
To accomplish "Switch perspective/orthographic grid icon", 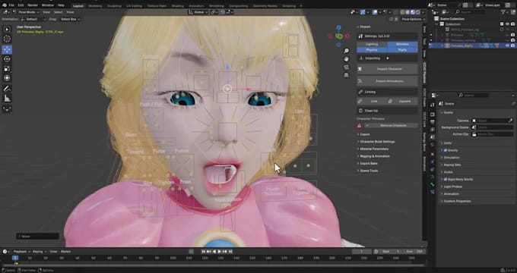I will tap(346, 75).
